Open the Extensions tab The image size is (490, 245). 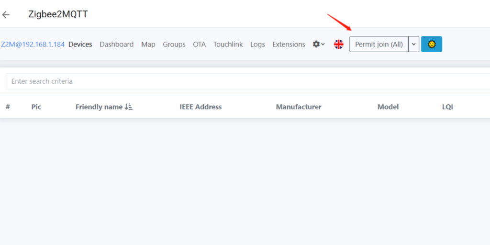[x=289, y=45]
